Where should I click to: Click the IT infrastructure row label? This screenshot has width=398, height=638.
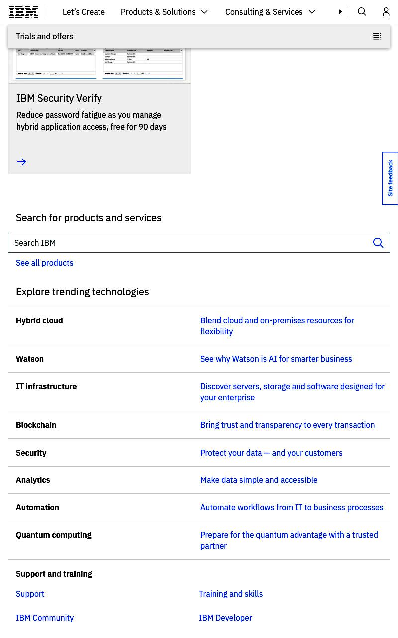pyautogui.click(x=46, y=386)
